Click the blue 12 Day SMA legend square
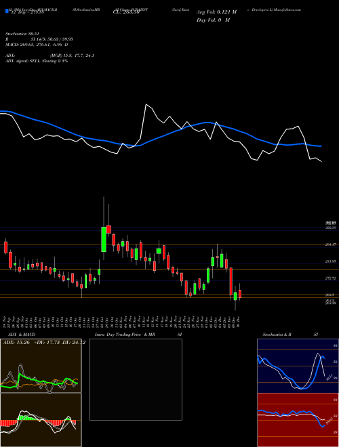Image resolution: width=339 pixels, height=447 pixels. [7, 12]
